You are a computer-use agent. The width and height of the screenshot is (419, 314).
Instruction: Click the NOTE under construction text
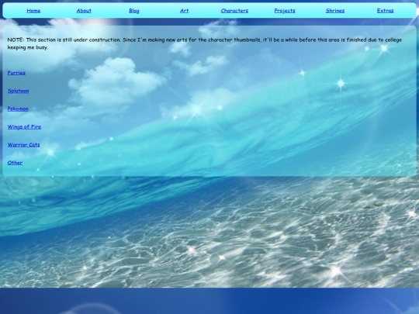pyautogui.click(x=204, y=43)
